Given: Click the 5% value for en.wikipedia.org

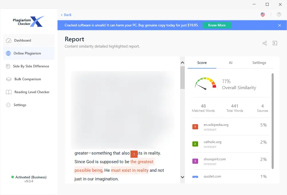Looking at the screenshot, I should pyautogui.click(x=263, y=125).
